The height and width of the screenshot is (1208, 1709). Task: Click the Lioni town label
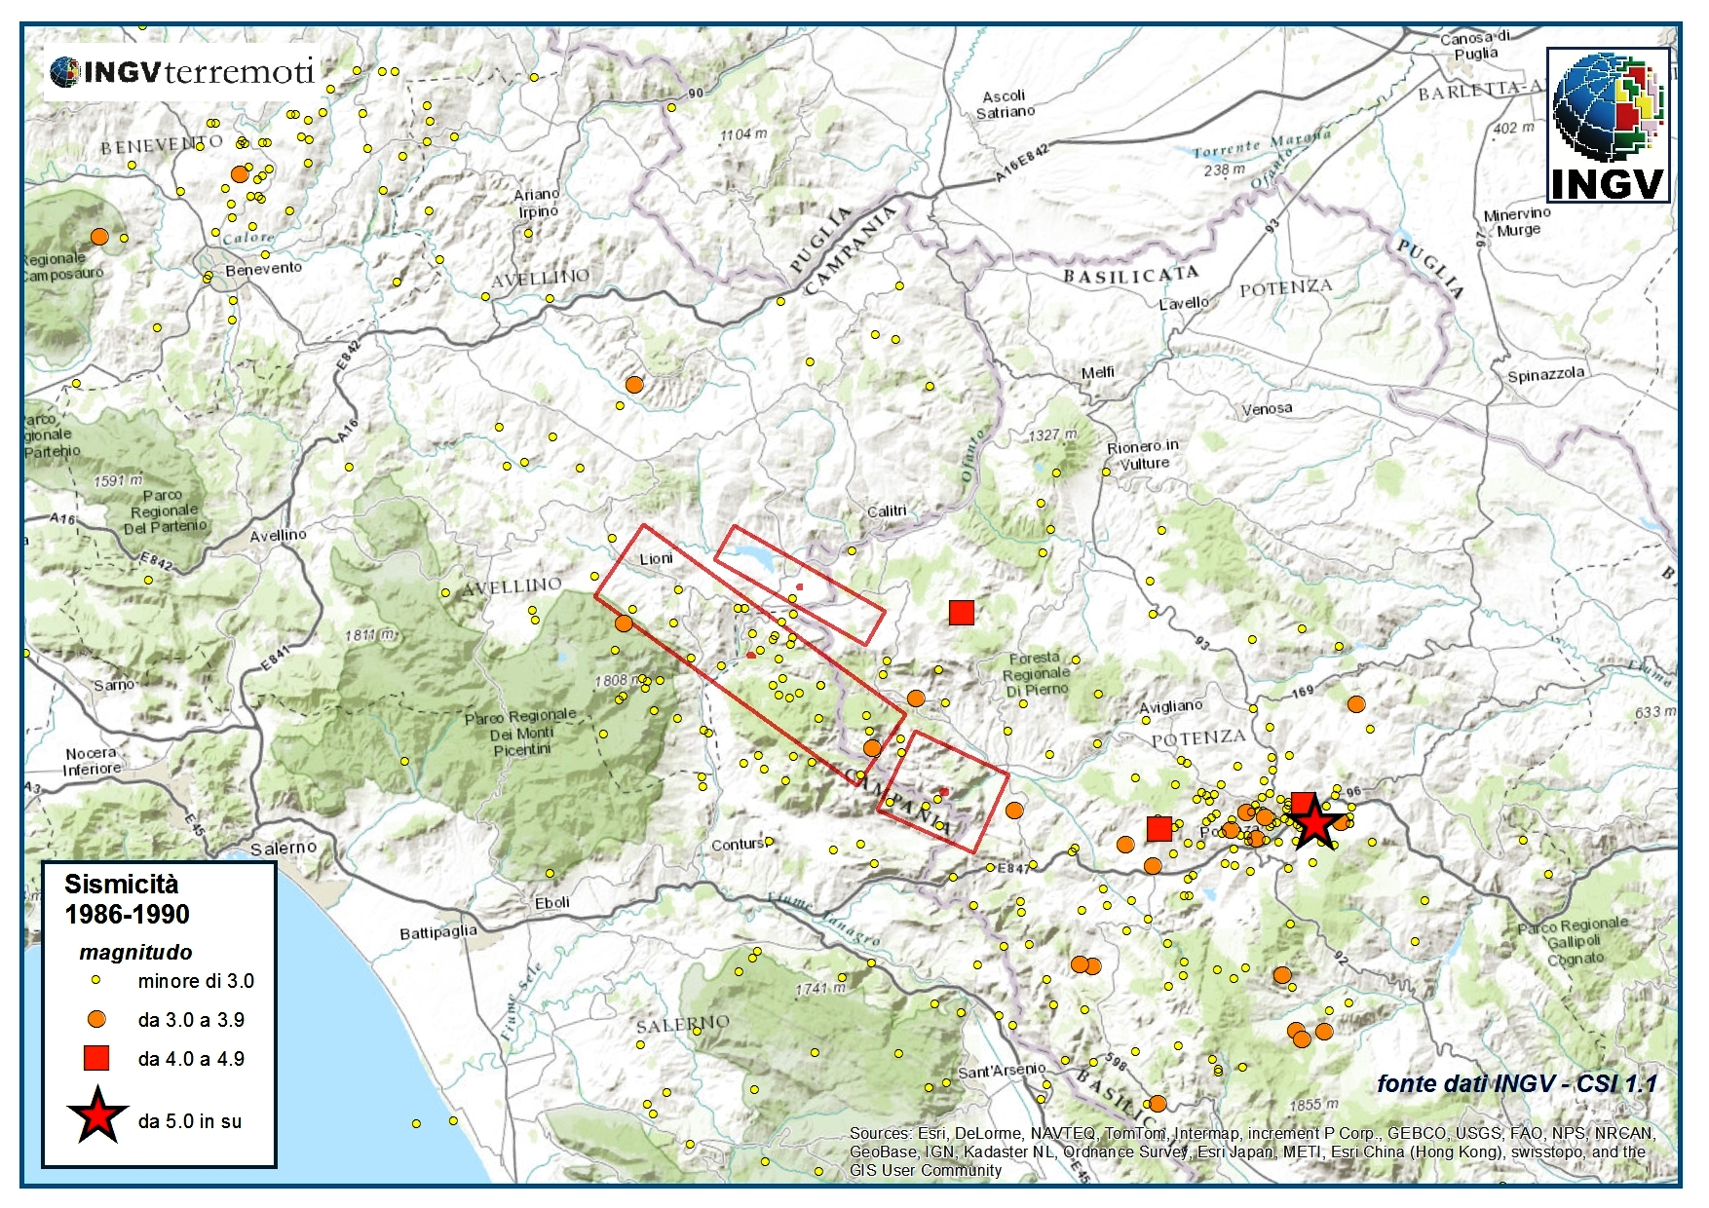click(x=656, y=559)
